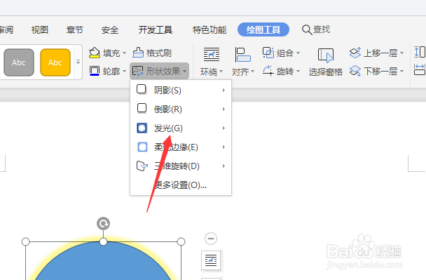Click the Rotate (旋转) icon
Screen dimensions: 426x280
pos(268,71)
